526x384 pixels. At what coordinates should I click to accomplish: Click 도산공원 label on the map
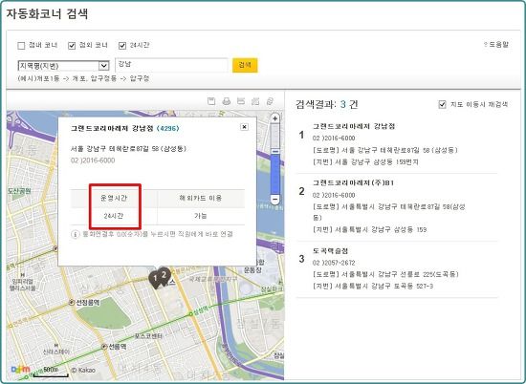click(x=19, y=191)
